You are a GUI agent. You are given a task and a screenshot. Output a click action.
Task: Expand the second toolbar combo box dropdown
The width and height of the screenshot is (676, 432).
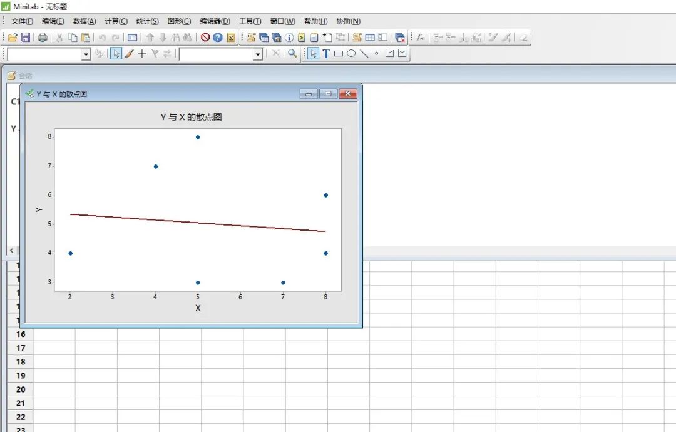(x=258, y=54)
